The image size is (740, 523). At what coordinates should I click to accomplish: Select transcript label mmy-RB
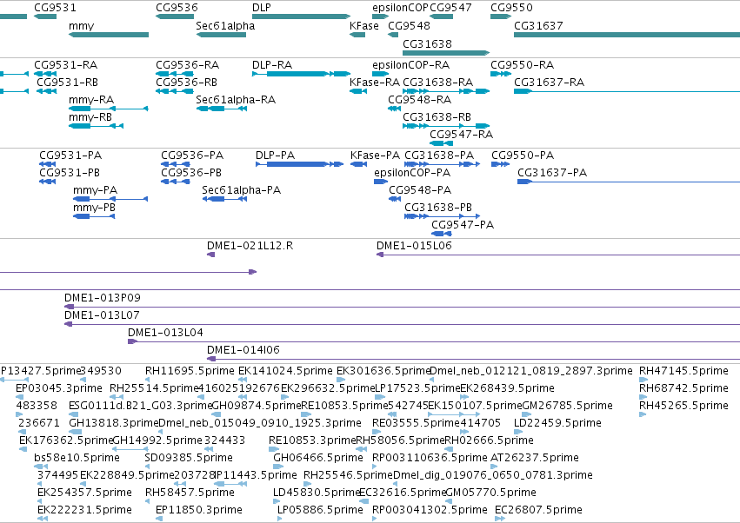(x=90, y=117)
